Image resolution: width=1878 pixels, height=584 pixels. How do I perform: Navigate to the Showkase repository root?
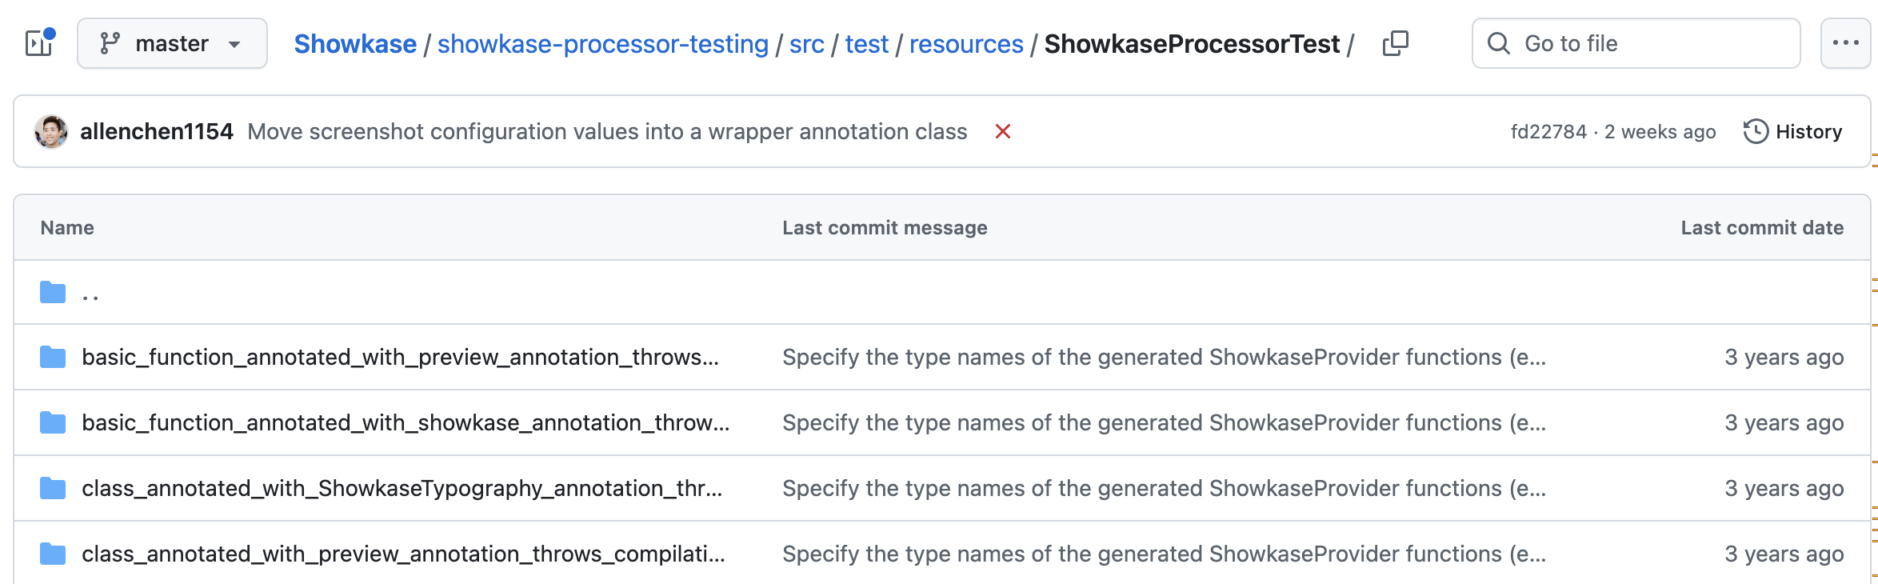[355, 44]
